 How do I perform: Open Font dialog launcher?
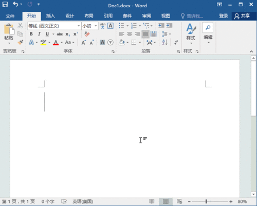(113, 51)
